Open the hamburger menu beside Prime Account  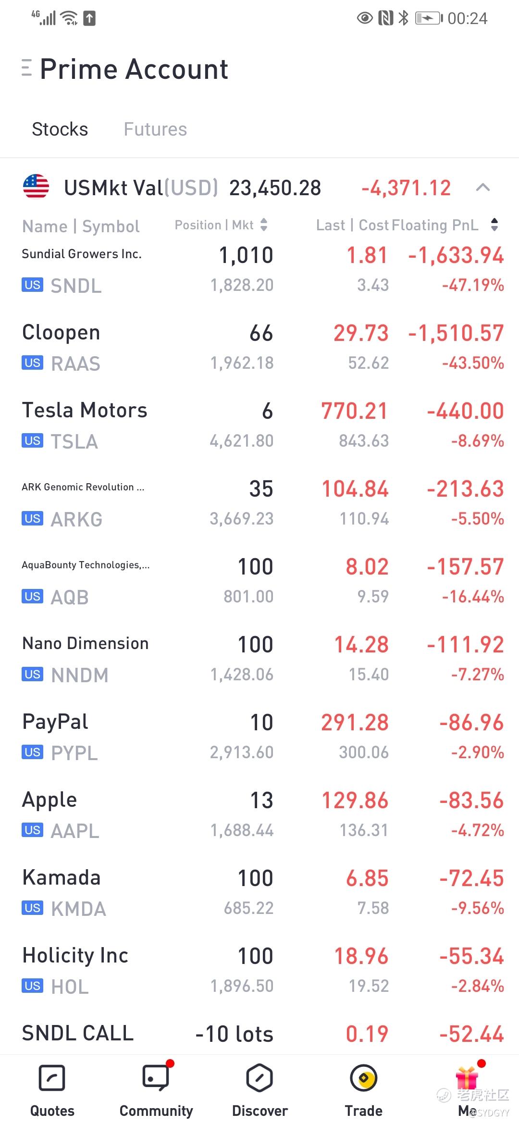pos(27,68)
